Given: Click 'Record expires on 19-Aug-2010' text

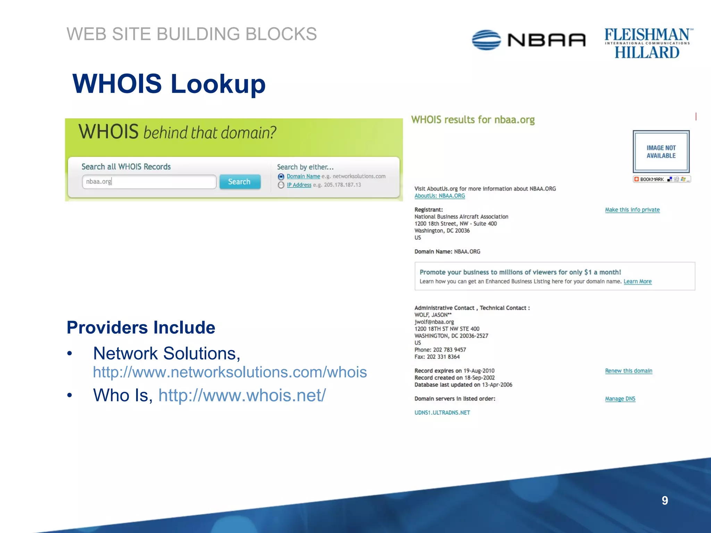Looking at the screenshot, I should [x=454, y=371].
